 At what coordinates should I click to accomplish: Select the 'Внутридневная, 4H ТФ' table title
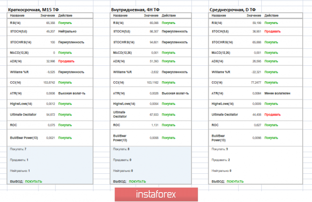pyautogui.click(x=135, y=9)
